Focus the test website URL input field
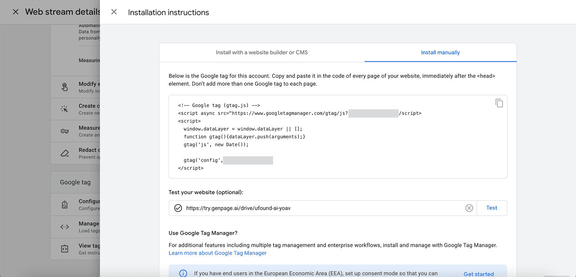Screen dimensions: 576x277 [x=321, y=208]
